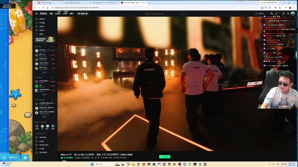
Task: Reload the Chrome page
Action: point(44,8)
